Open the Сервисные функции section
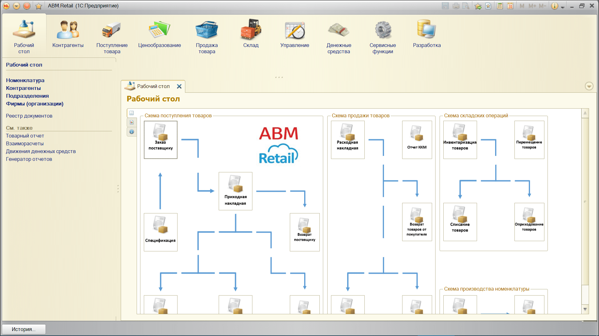 tap(383, 37)
